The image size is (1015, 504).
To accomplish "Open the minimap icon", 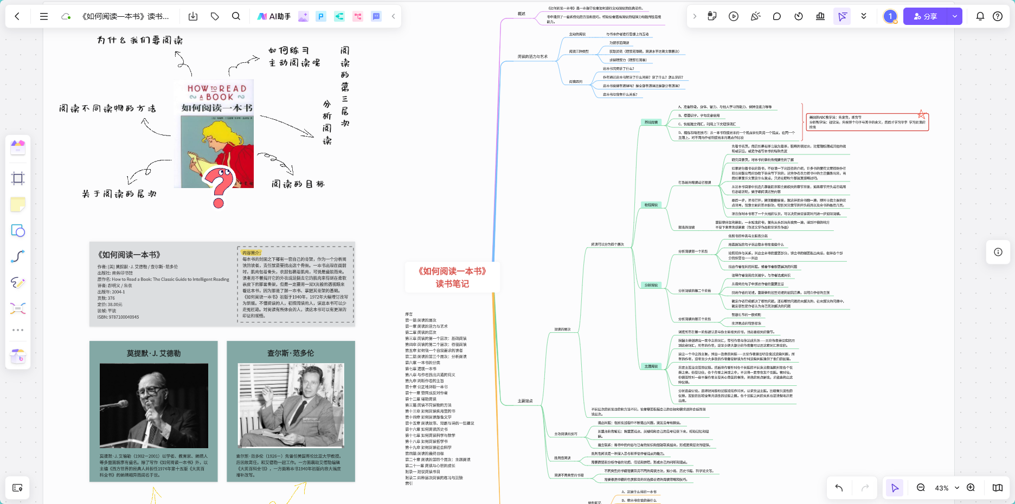I will 998,488.
